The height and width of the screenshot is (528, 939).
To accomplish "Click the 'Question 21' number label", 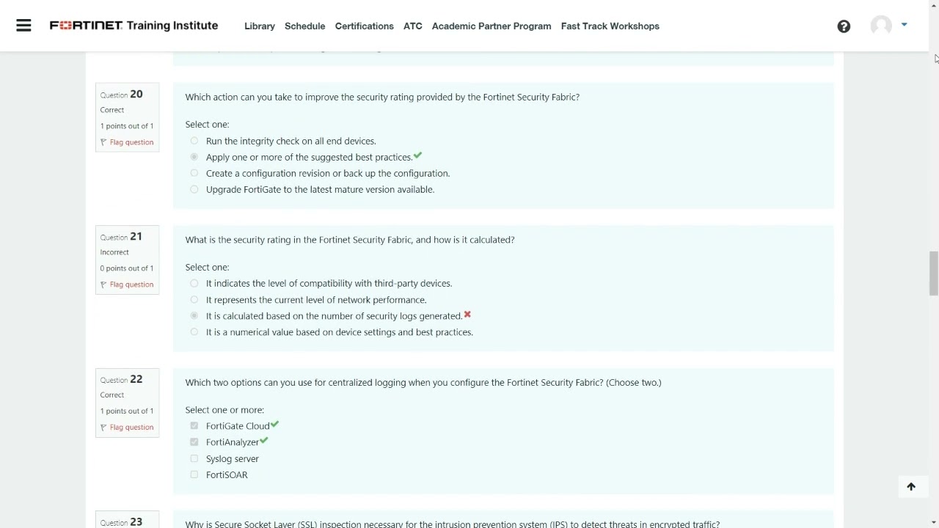I will (x=122, y=237).
